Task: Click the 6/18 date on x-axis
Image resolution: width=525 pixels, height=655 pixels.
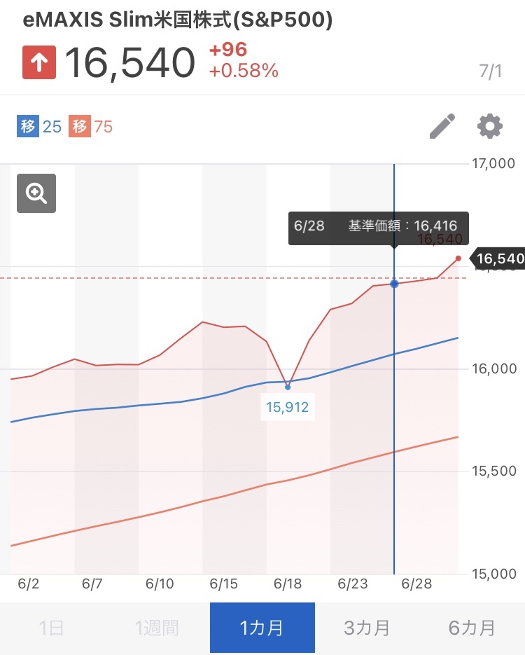Action: pos(287,584)
